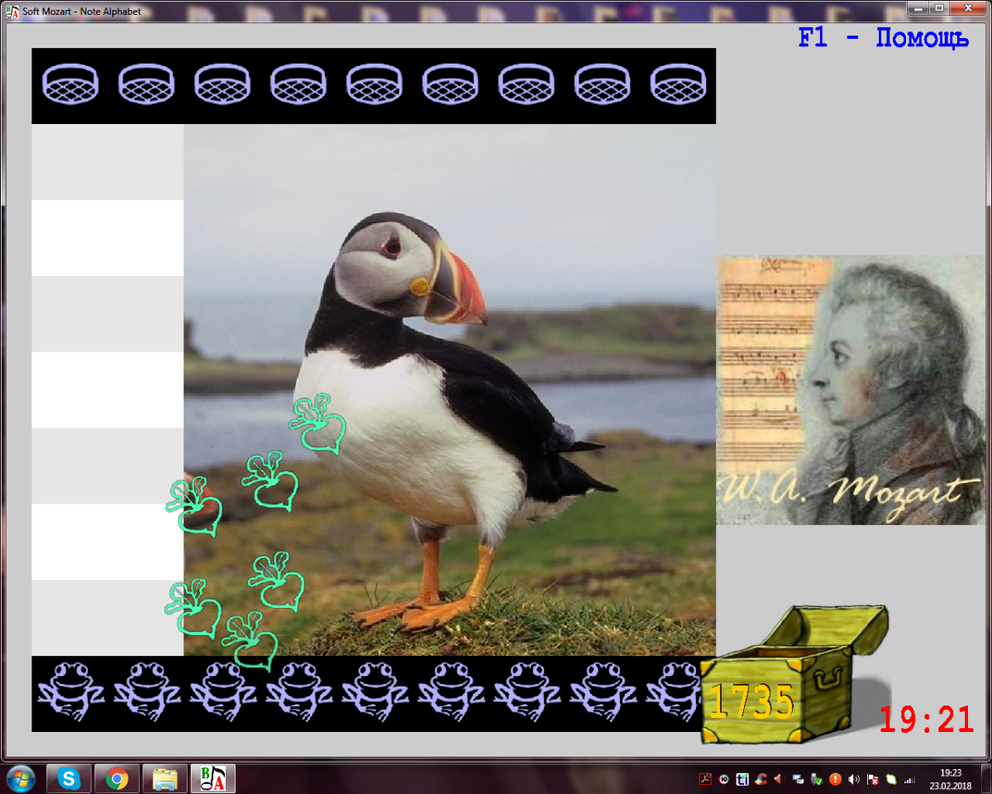This screenshot has height=794, width=992.
Task: Click the puffin picture
Action: coord(450,390)
